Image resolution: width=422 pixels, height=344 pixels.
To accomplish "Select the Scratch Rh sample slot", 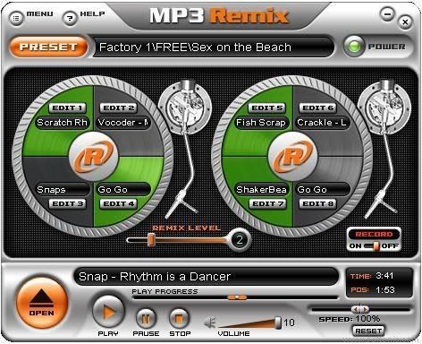I will [x=63, y=123].
